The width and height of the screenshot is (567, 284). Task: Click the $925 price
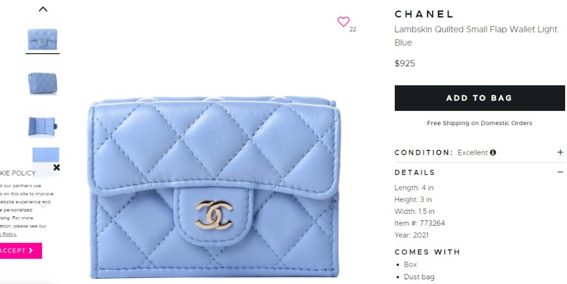point(404,64)
